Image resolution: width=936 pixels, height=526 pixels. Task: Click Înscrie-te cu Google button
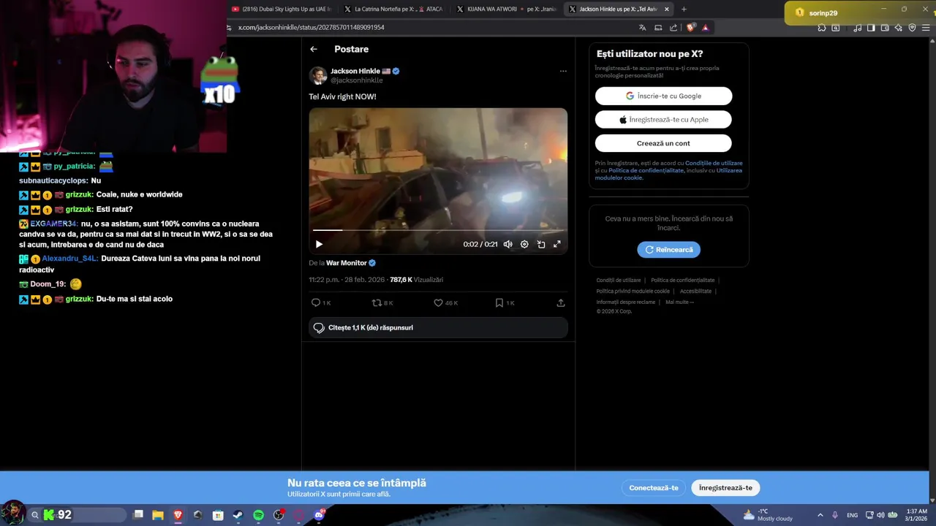coord(663,96)
